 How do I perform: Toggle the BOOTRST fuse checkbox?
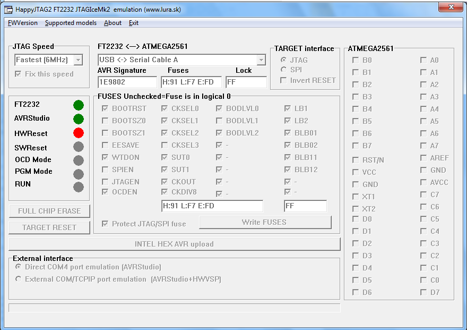tap(105, 108)
